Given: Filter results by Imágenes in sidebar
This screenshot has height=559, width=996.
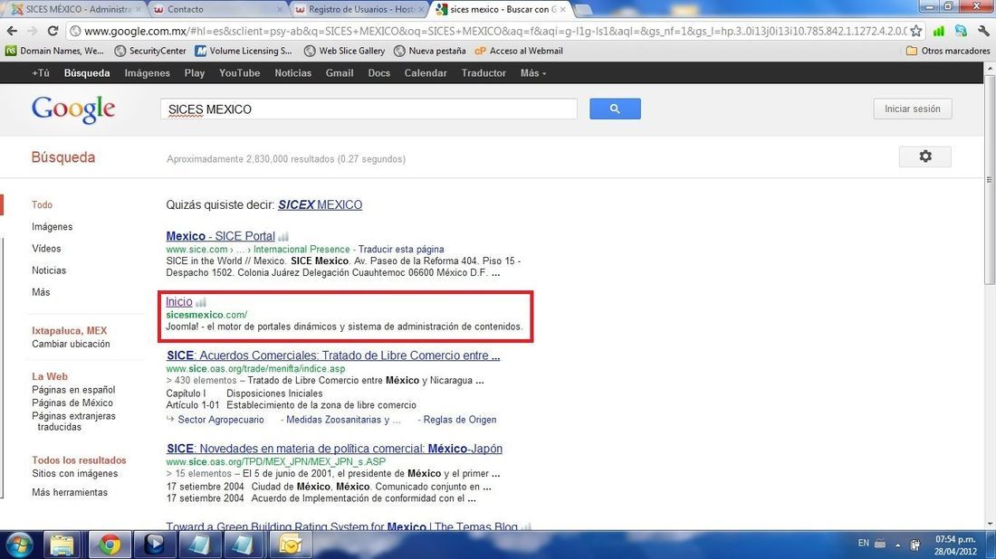Looking at the screenshot, I should [53, 226].
